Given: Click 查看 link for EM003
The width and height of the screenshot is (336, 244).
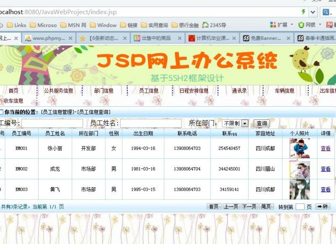Looking at the screenshot, I should [325, 189].
